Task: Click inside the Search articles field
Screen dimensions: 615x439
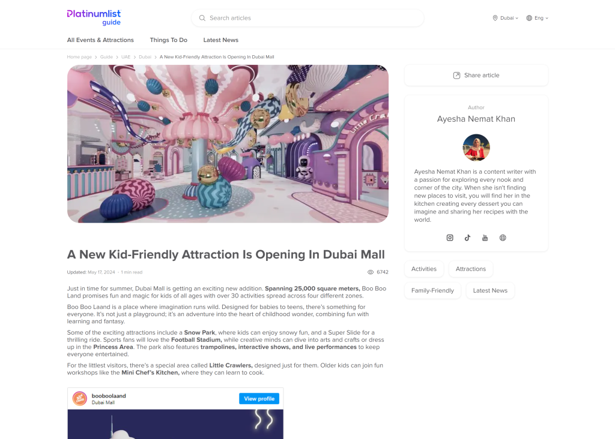Action: point(307,18)
